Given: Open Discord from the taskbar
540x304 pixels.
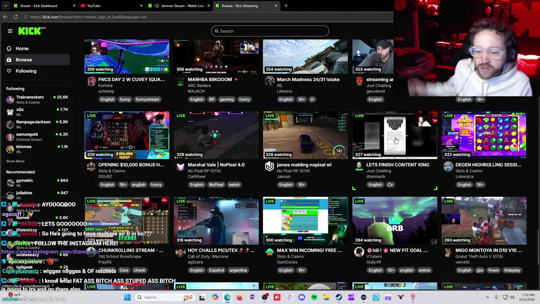Looking at the screenshot, I should [x=302, y=297].
